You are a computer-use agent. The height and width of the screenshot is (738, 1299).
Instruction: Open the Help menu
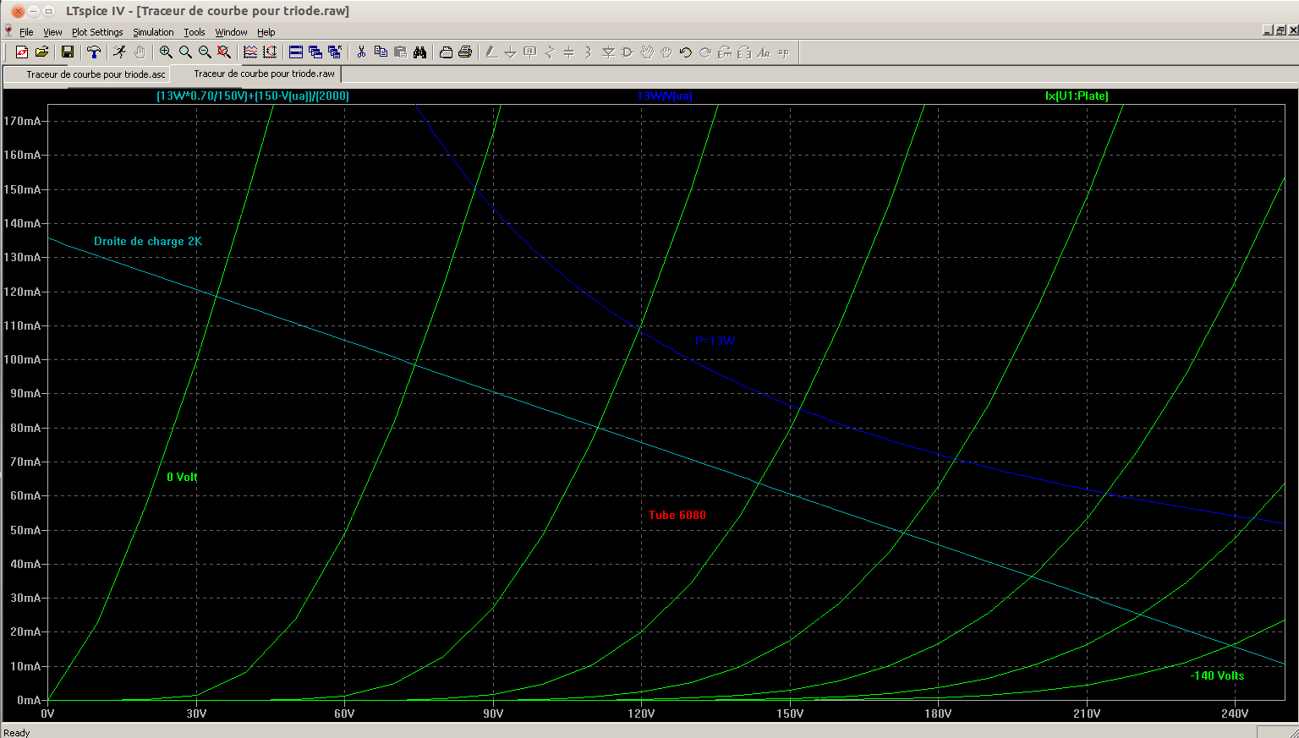[266, 32]
